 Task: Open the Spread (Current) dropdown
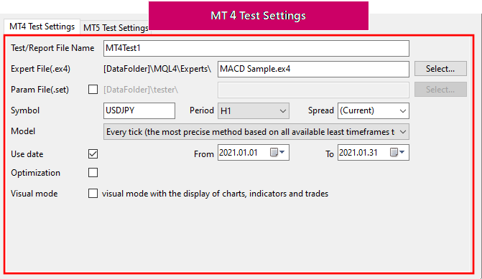[374, 110]
